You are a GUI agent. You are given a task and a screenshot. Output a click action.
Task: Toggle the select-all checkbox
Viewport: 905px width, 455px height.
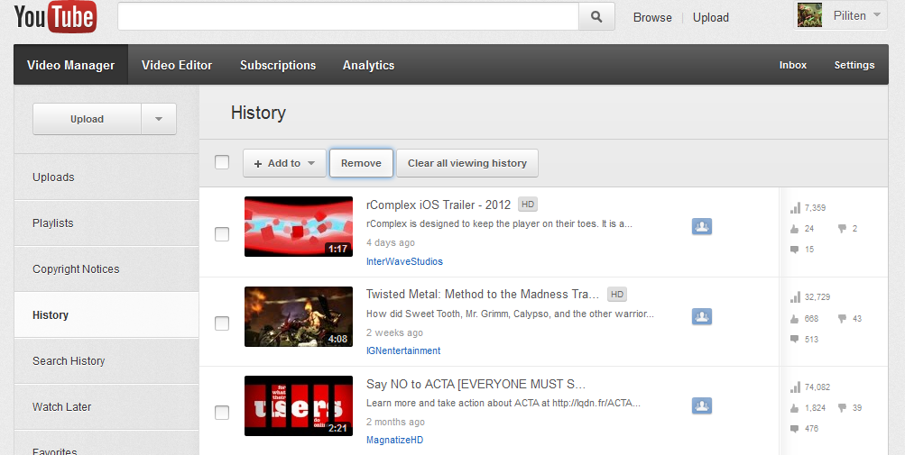[x=222, y=162]
